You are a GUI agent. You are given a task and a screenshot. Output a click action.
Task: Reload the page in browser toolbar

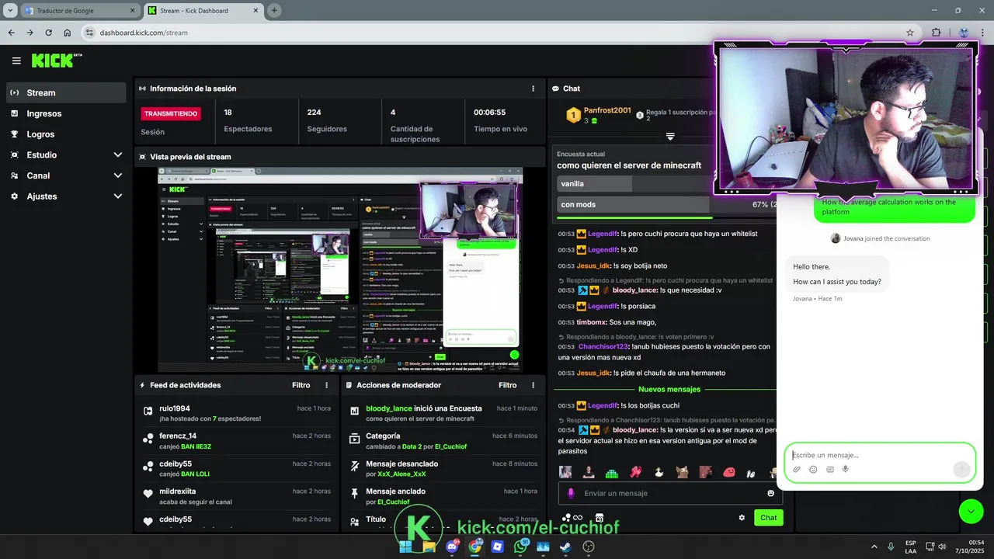click(x=48, y=33)
